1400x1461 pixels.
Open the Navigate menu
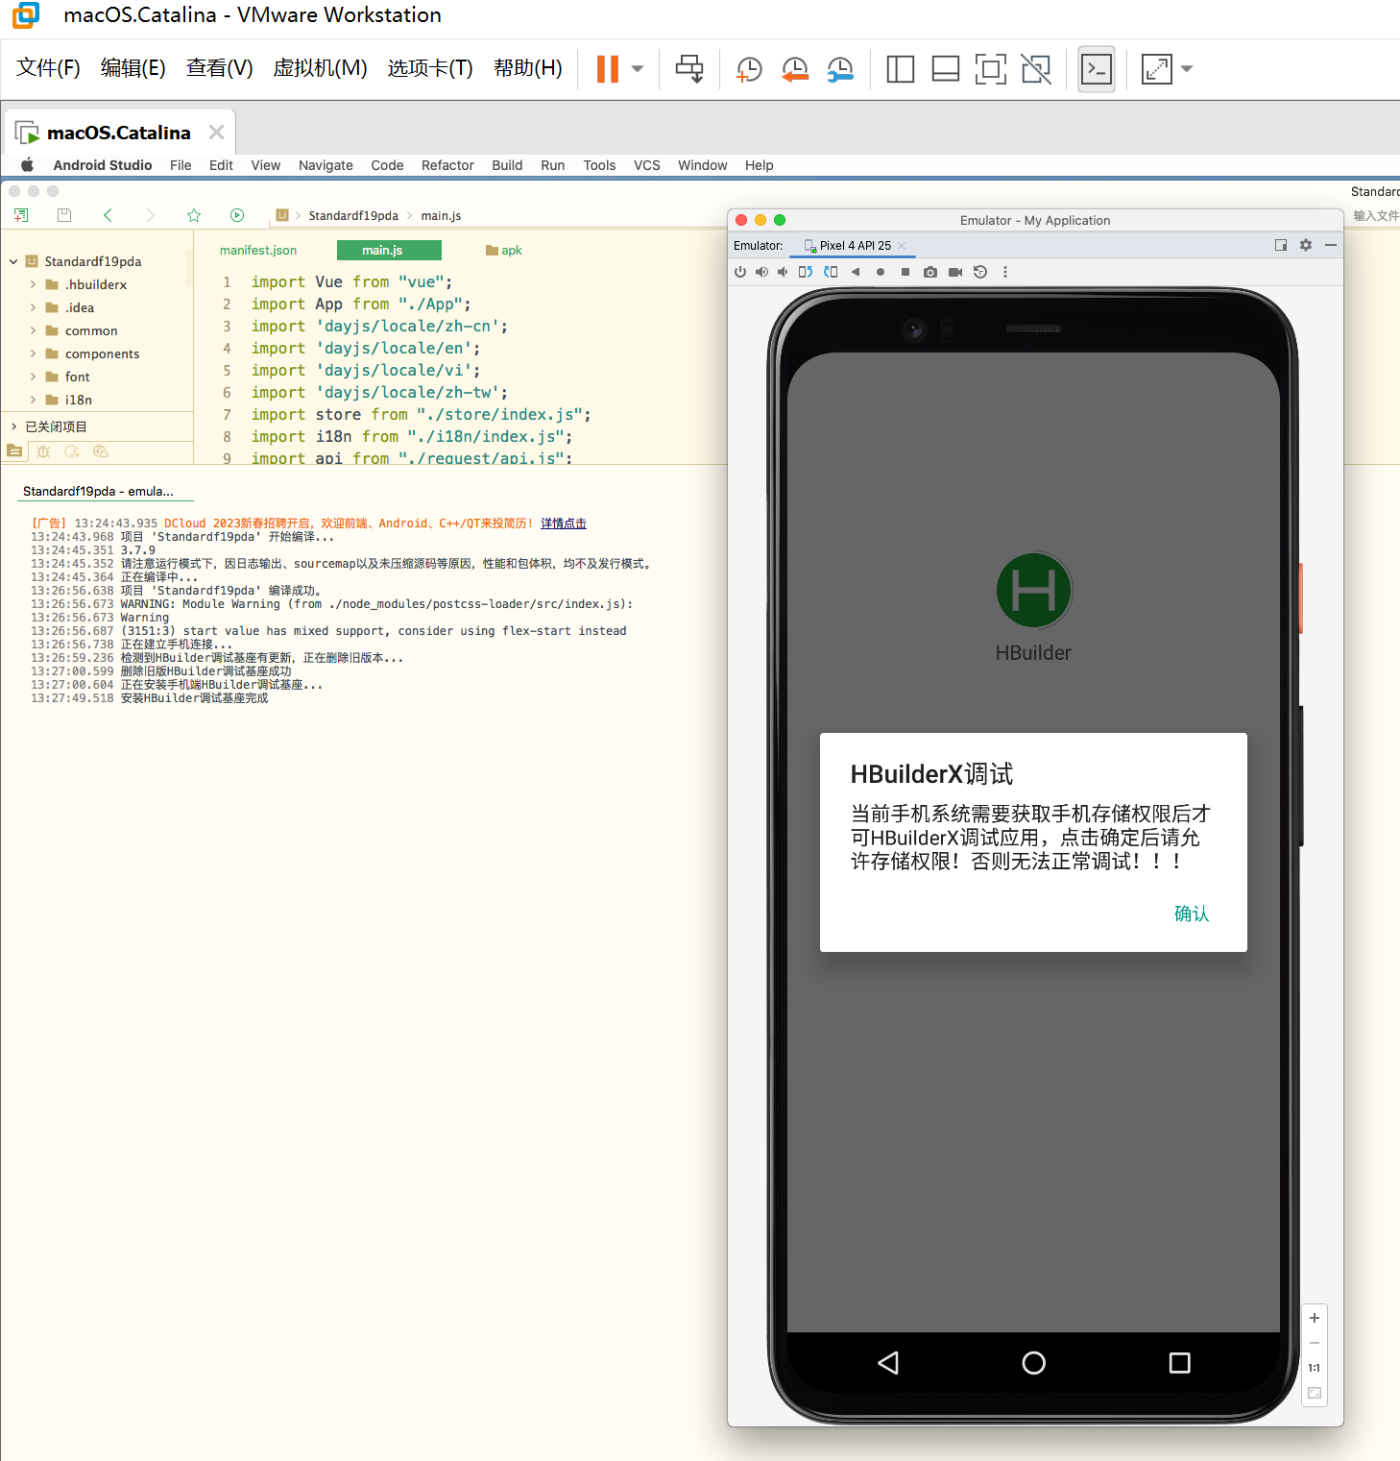click(x=326, y=165)
